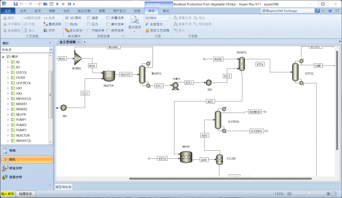Switch to the 经济 Economics ribbon tab
This screenshot has height=198, width=342.
(38, 11)
